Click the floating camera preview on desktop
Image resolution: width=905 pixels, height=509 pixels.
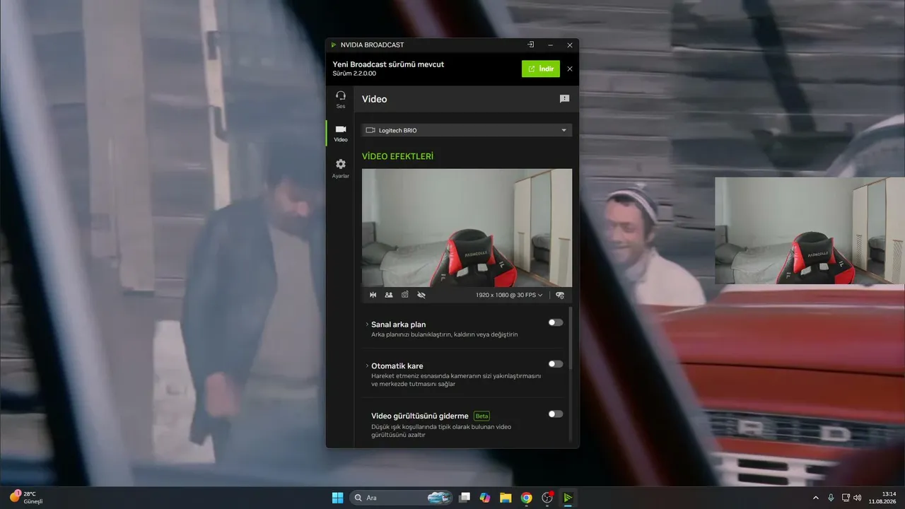click(810, 230)
